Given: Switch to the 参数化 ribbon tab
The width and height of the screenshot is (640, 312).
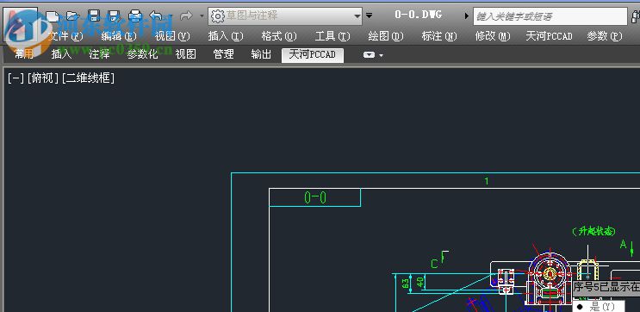Looking at the screenshot, I should [x=142, y=54].
